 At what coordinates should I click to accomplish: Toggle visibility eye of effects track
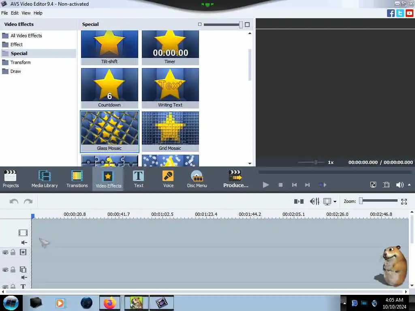[x=5, y=252]
